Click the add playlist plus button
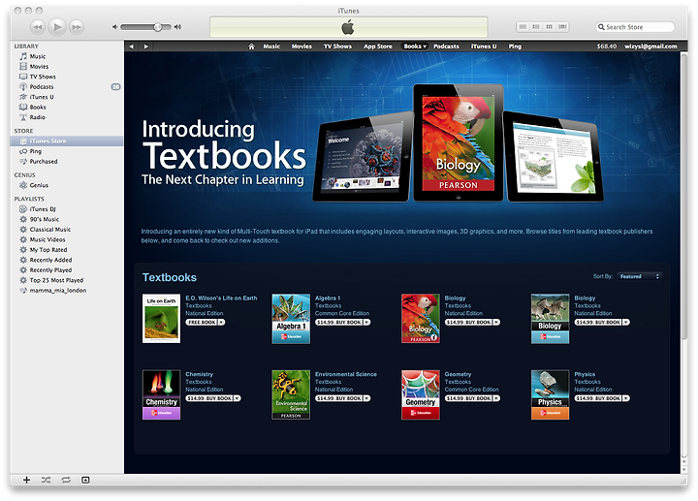The image size is (698, 501). (27, 480)
